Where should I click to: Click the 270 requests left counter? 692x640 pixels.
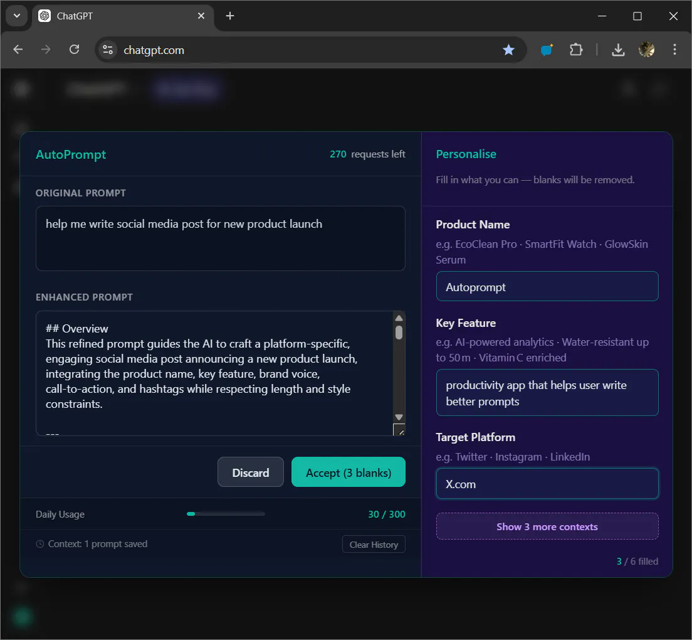pos(367,154)
